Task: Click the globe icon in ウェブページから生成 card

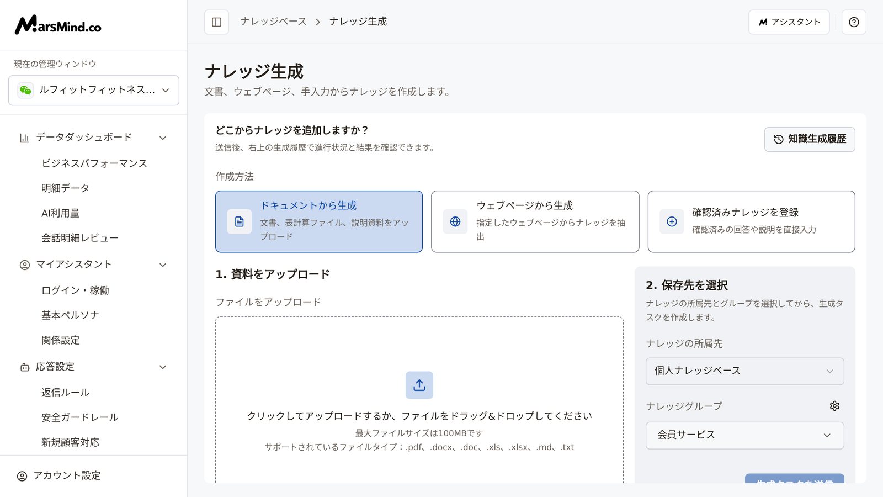Action: tap(455, 221)
